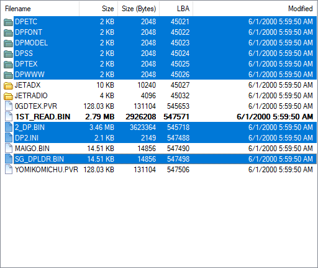
Task: Click the 0GDTEX.PVR file icon
Action: tap(9, 106)
